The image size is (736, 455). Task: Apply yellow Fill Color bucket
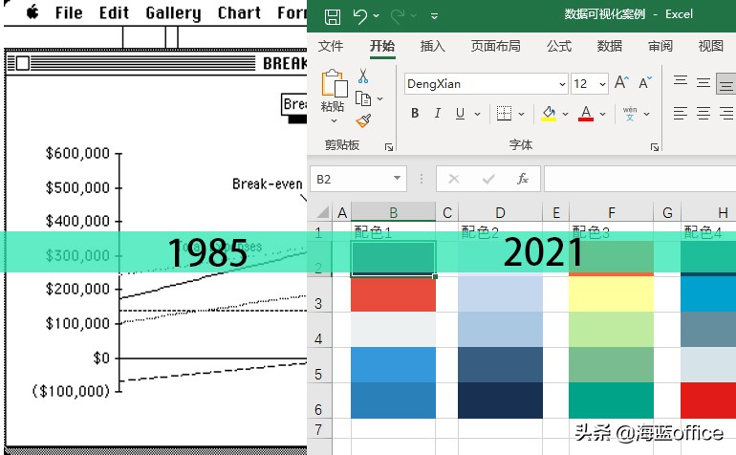coord(549,113)
